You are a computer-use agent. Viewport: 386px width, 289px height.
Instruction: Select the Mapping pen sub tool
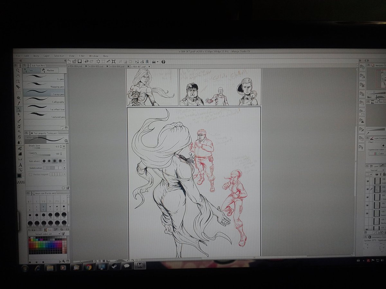coord(44,85)
